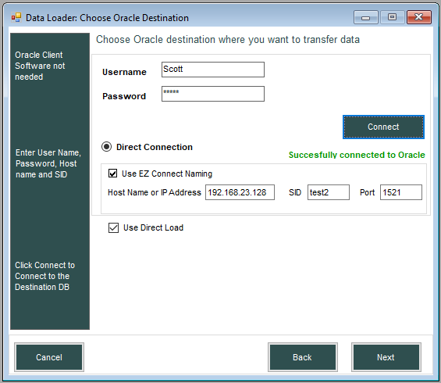This screenshot has width=441, height=383.
Task: Click the Password label
Action: 124,96
